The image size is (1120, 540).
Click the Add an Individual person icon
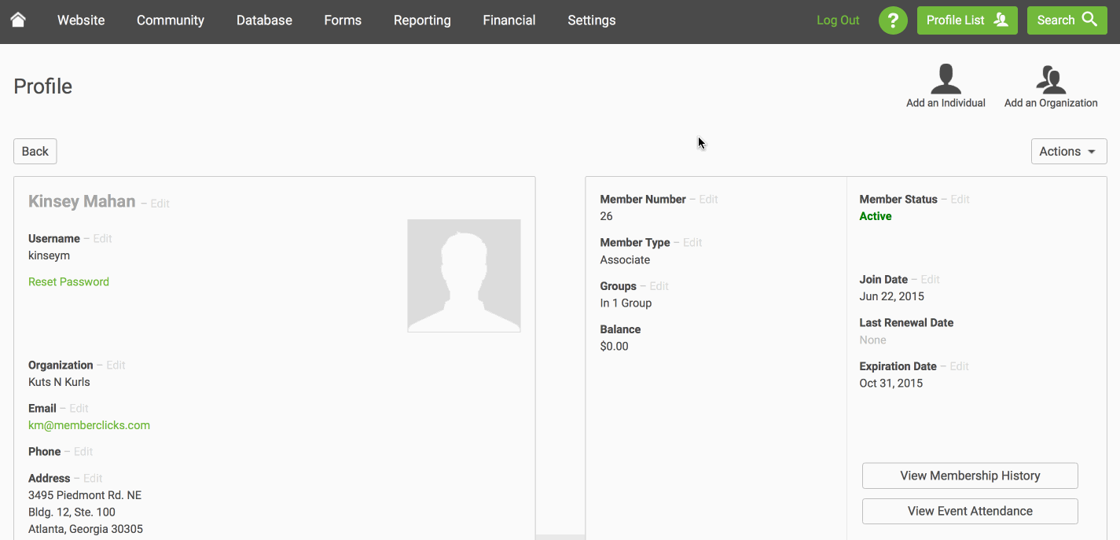click(946, 79)
